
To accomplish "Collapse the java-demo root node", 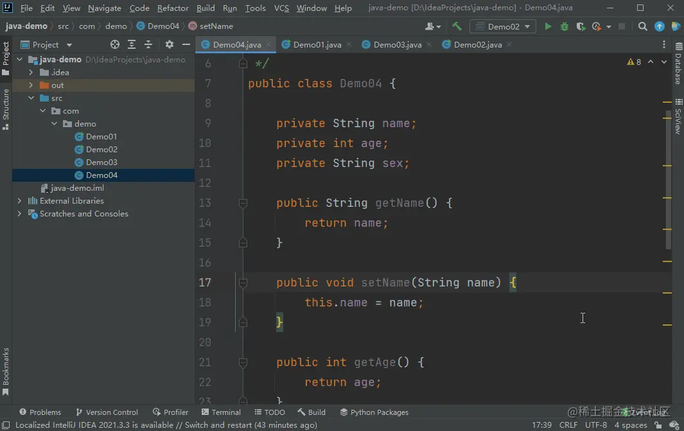I will 19,59.
